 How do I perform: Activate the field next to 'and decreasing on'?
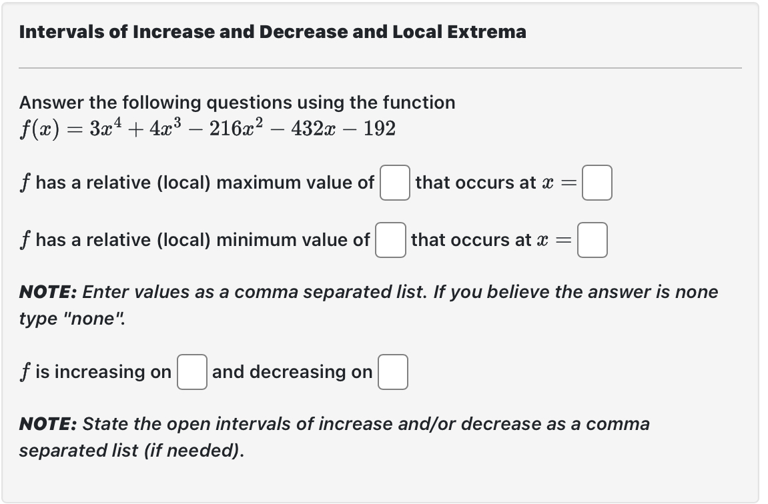(393, 372)
